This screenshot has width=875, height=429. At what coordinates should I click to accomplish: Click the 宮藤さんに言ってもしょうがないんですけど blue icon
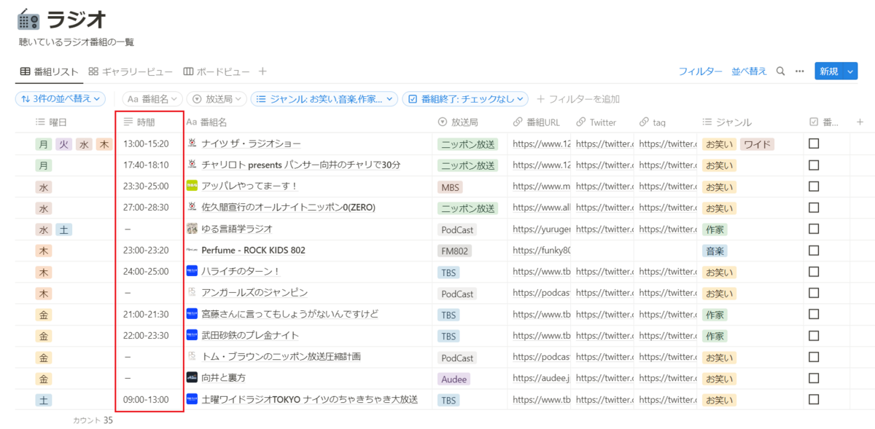[x=192, y=314]
